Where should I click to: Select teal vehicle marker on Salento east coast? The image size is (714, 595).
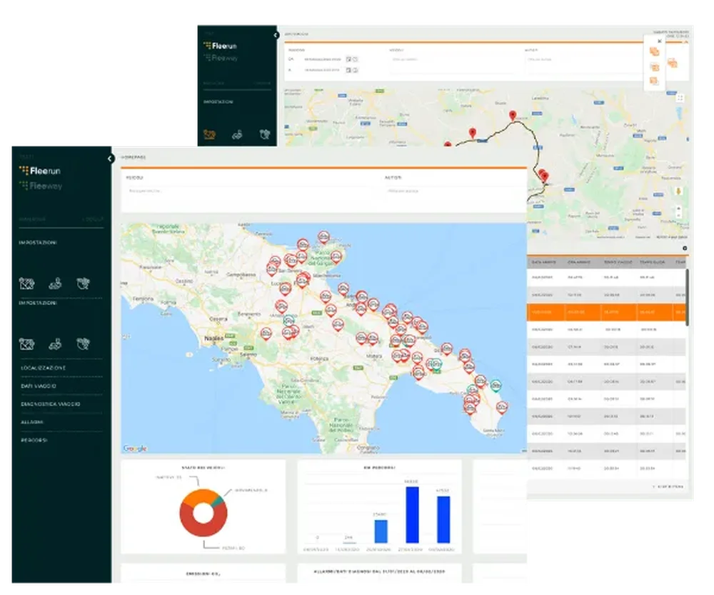pos(496,386)
